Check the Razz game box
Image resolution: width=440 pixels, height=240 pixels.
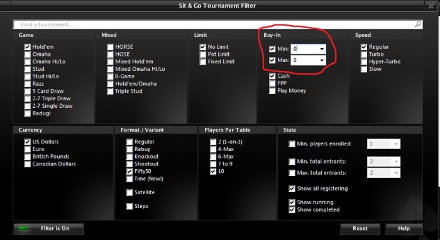(27, 84)
